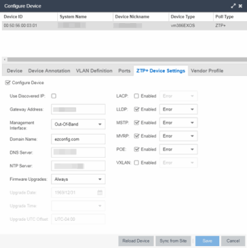247x248 pixels.
Task: Open the Upgrade Time dropdown
Action: point(78,206)
